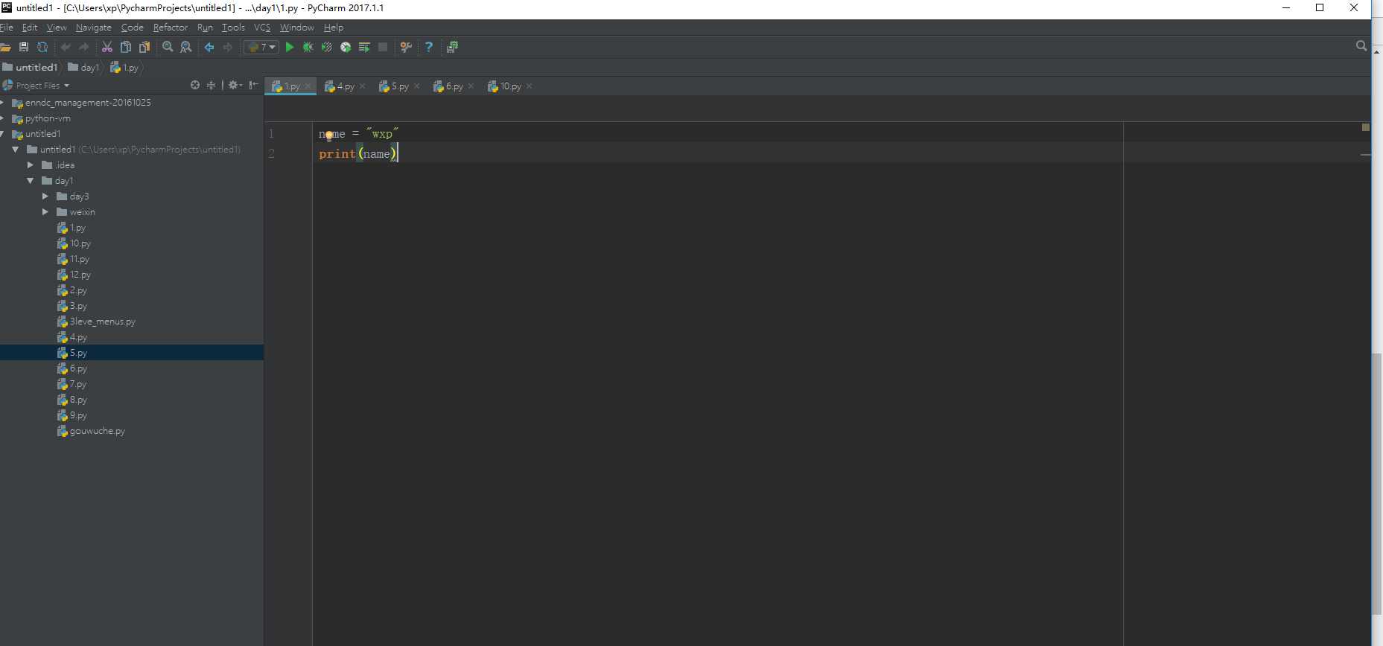The height and width of the screenshot is (646, 1383).
Task: Open the Project panel gear settings
Action: (x=235, y=85)
